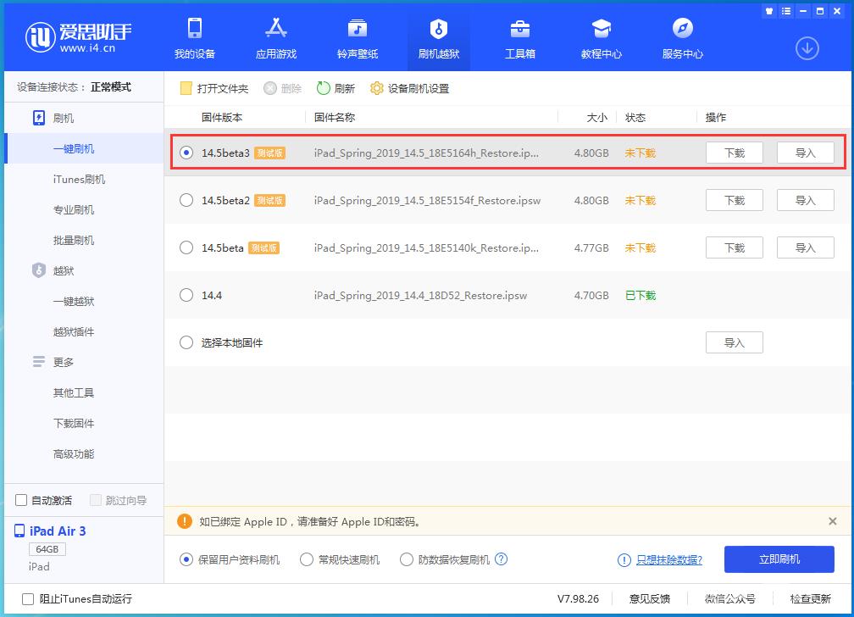
Task: Click the 立即刷机 flash now button
Action: (x=778, y=559)
